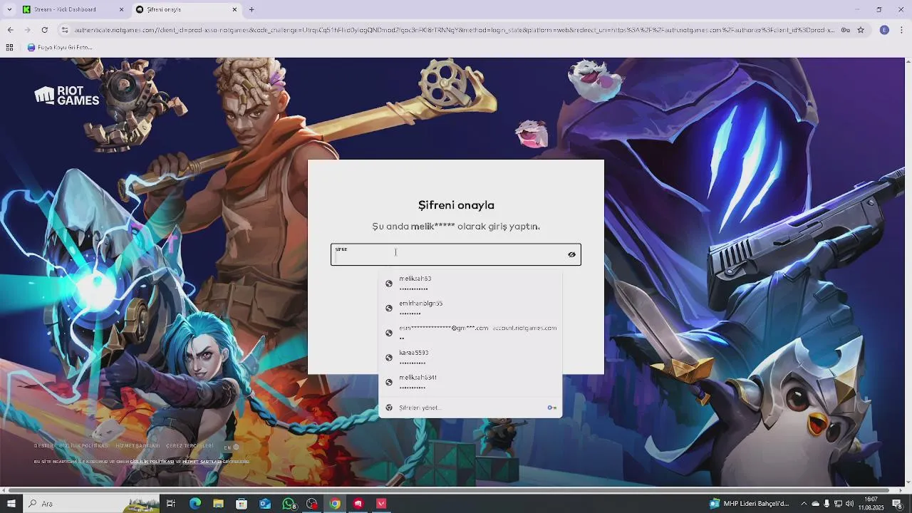912x513 pixels.
Task: Open Microsoft Store from taskbar
Action: [242, 504]
